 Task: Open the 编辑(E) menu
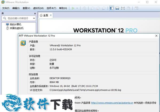tap(16, 8)
